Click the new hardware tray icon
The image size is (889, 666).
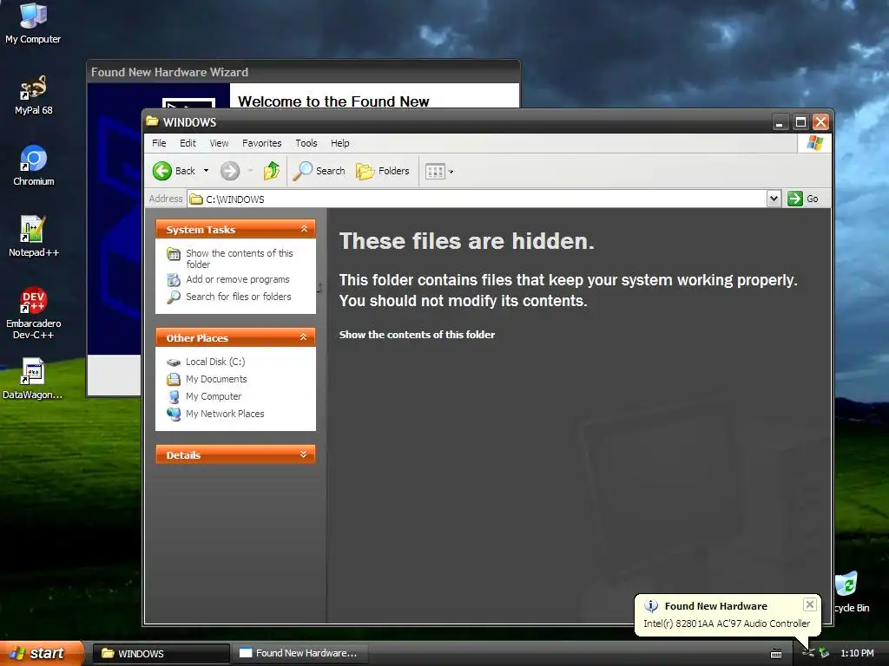pyautogui.click(x=808, y=654)
